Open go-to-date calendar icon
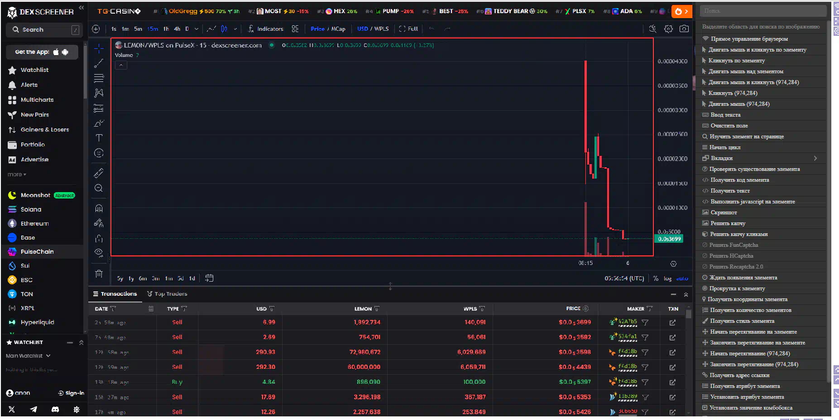839x420 pixels. [x=209, y=278]
